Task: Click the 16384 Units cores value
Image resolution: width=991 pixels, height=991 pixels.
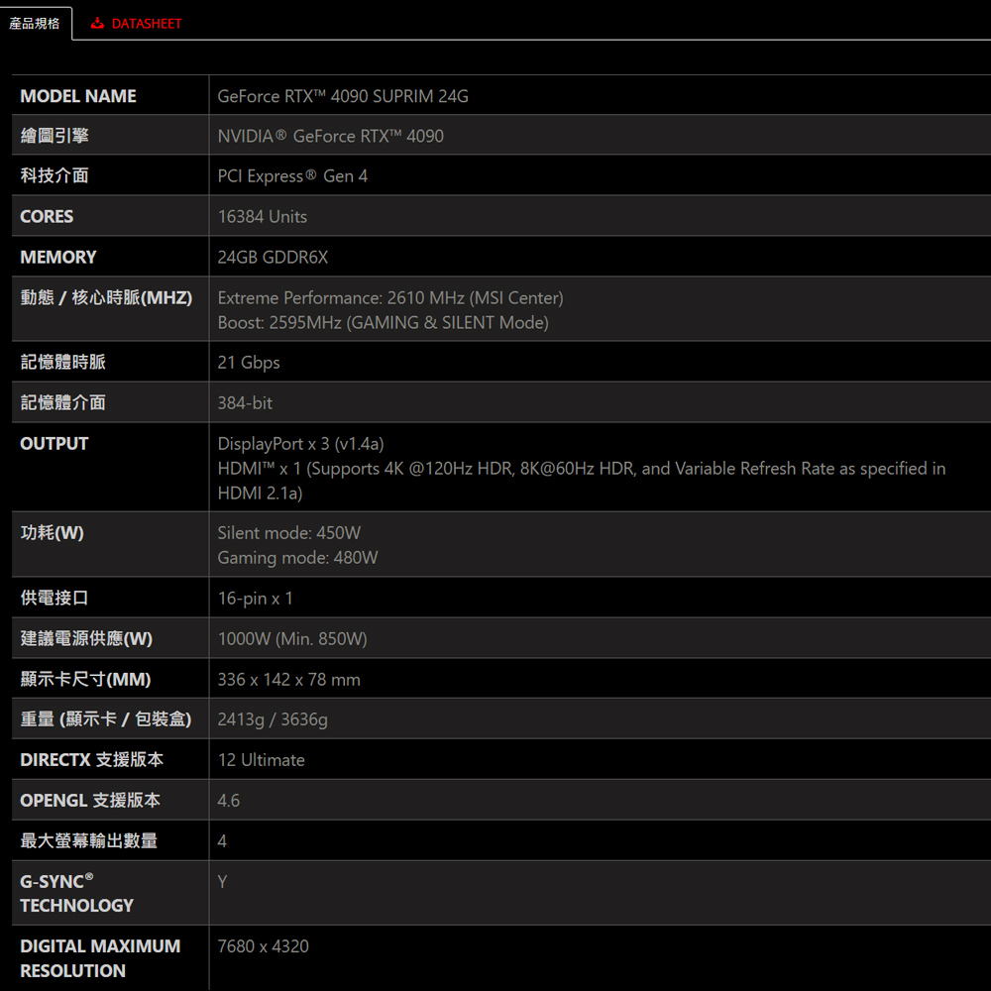Action: click(263, 217)
